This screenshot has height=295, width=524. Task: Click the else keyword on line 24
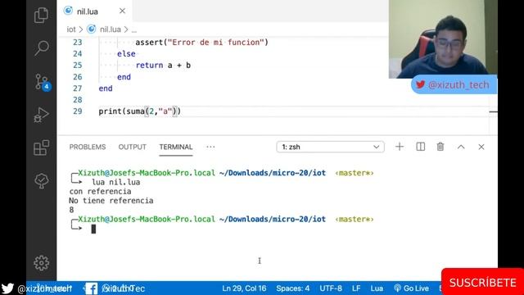126,54
